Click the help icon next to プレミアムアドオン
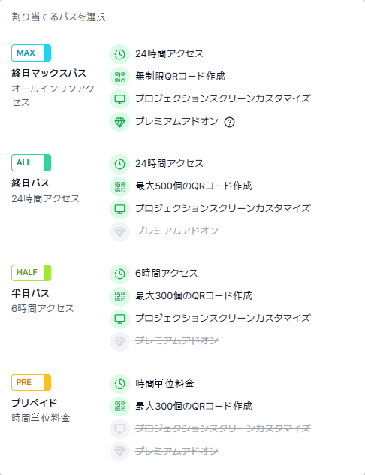The height and width of the screenshot is (475, 365). click(229, 122)
